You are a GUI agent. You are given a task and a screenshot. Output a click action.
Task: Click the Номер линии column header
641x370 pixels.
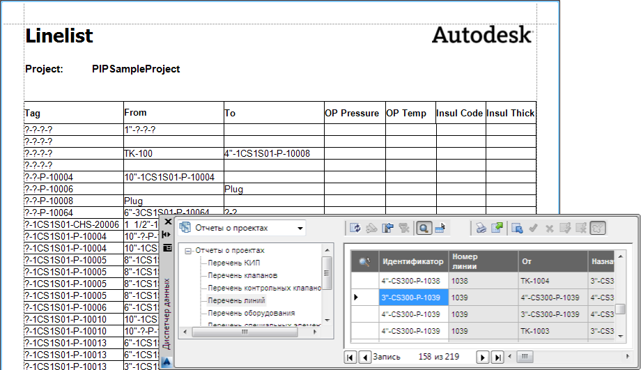pyautogui.click(x=484, y=262)
